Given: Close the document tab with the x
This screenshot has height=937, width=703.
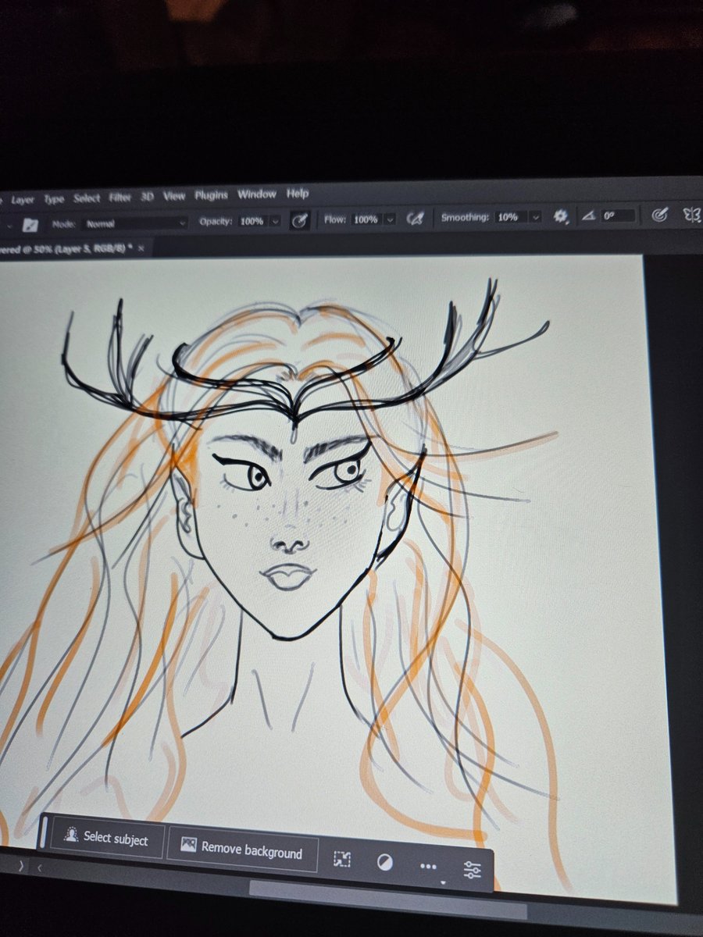Looking at the screenshot, I should pos(141,247).
